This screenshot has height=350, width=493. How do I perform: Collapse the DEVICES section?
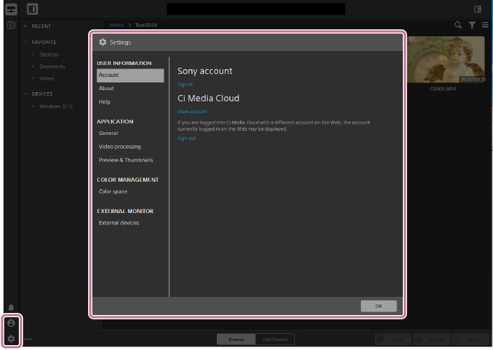click(26, 94)
